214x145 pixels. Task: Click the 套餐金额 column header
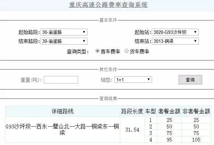click(x=169, y=111)
